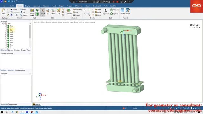203x114 pixels.
Task: Select the Fins body in Structure tree
Action: coord(11,28)
